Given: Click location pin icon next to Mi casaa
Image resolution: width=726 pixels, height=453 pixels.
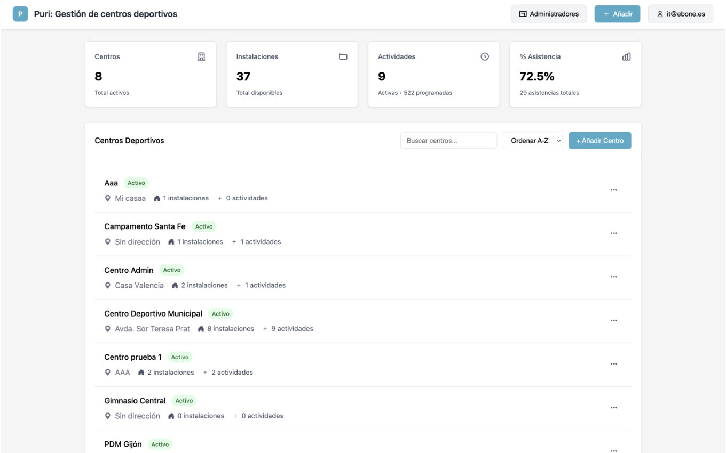Looking at the screenshot, I should pos(108,198).
